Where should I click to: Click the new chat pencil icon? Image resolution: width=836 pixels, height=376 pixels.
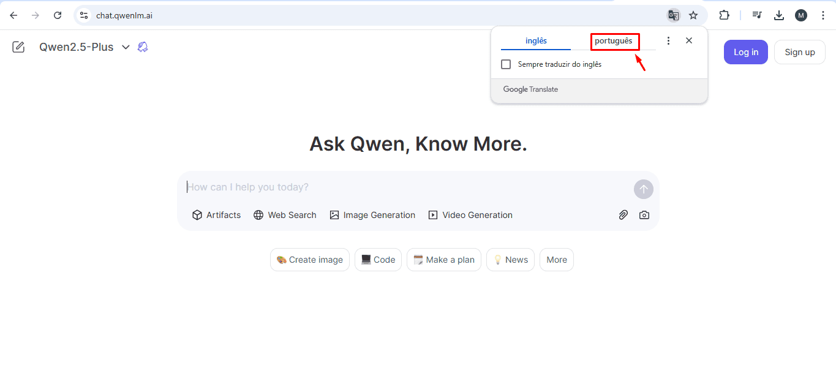(x=18, y=47)
